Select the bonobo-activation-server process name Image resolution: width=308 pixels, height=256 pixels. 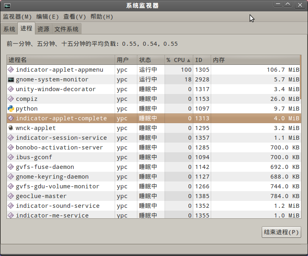point(59,147)
